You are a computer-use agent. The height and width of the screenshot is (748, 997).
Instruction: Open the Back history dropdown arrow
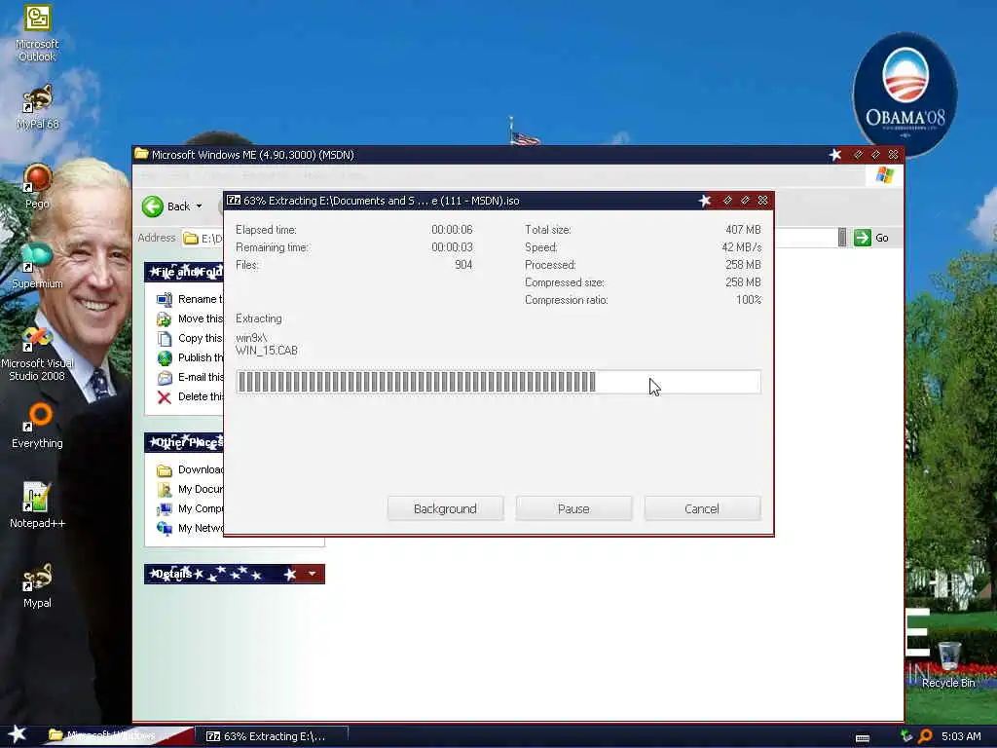[199, 206]
